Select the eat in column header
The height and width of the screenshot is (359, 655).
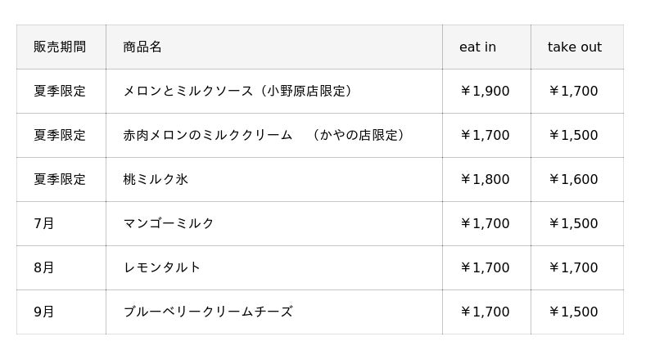point(477,47)
